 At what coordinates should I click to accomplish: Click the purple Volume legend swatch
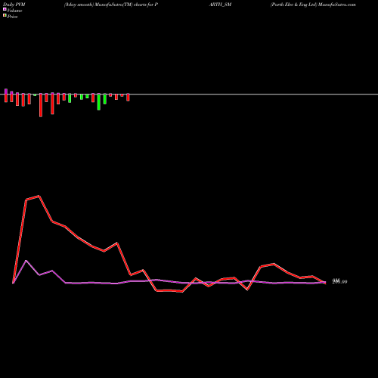(x=5, y=9)
